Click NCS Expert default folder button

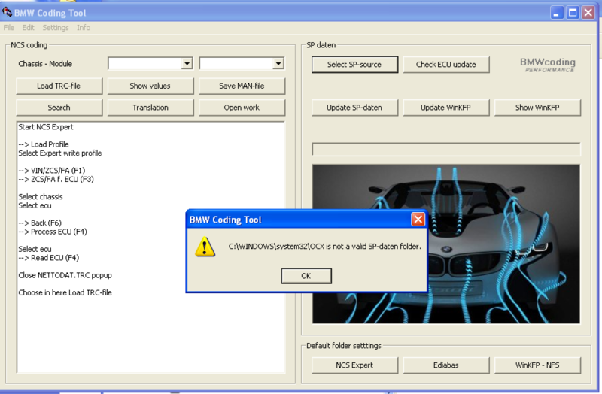tap(354, 365)
